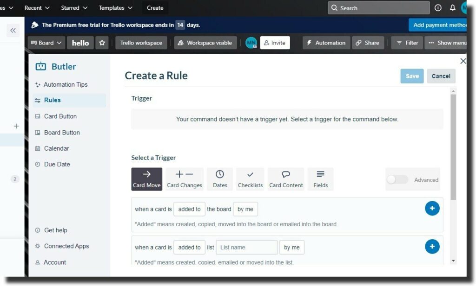The width and height of the screenshot is (476, 286).
Task: Open Workspace visible setting
Action: pos(205,43)
